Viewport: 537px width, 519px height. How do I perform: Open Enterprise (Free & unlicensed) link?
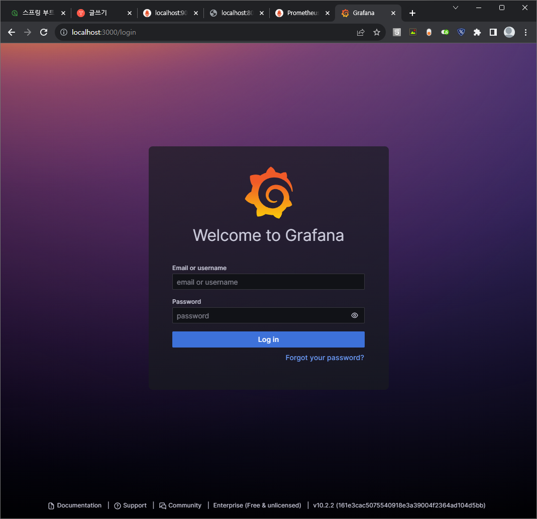pyautogui.click(x=257, y=505)
